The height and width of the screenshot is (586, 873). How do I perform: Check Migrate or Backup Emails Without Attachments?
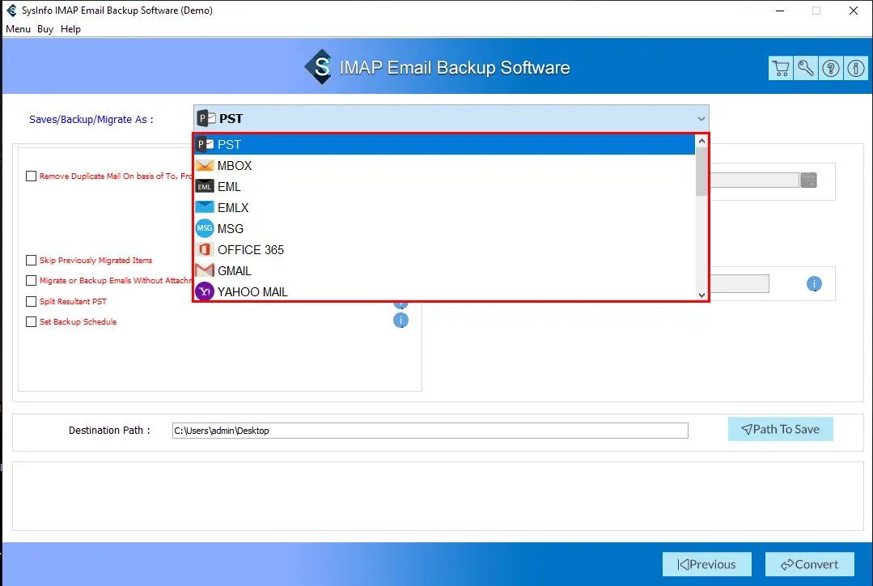click(32, 281)
